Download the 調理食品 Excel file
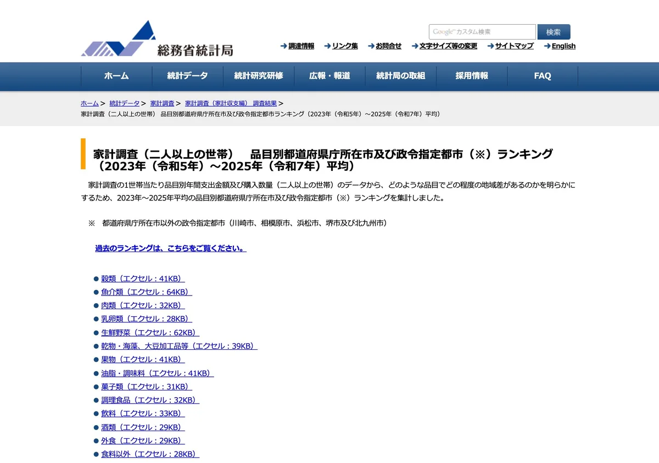 pyautogui.click(x=150, y=400)
